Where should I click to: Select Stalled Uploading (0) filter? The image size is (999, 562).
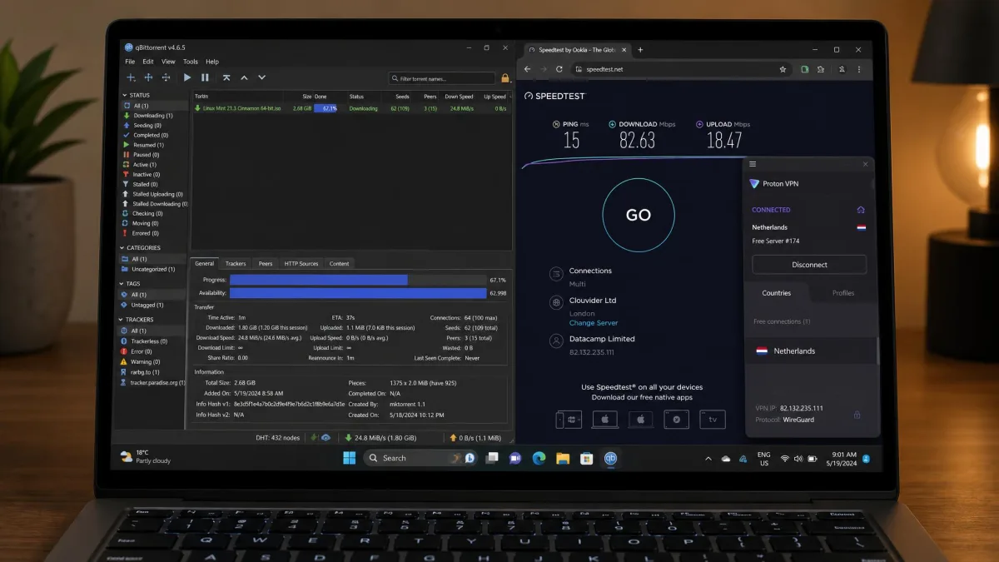click(153, 194)
